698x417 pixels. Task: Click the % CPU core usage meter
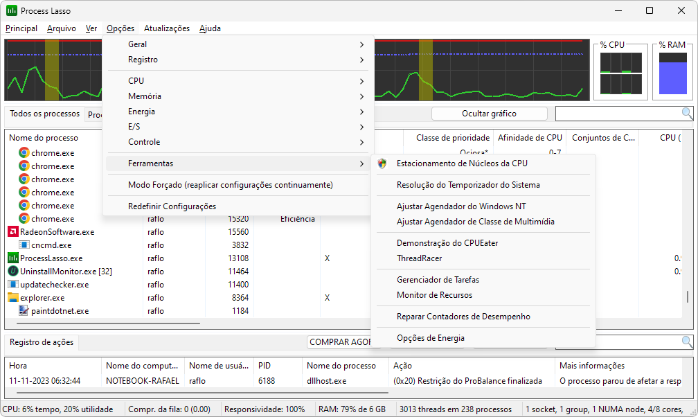pyautogui.click(x=620, y=73)
